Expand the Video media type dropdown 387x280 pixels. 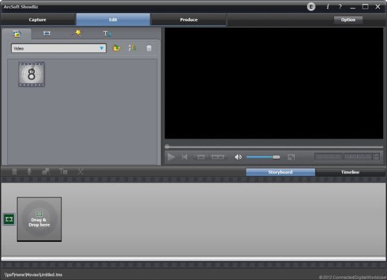(x=102, y=48)
